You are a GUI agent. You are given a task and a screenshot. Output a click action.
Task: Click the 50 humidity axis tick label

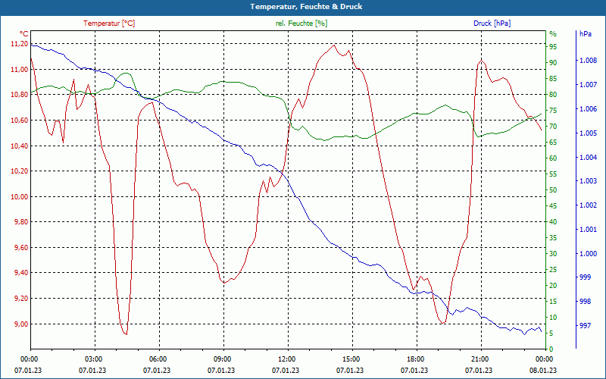pyautogui.click(x=553, y=190)
